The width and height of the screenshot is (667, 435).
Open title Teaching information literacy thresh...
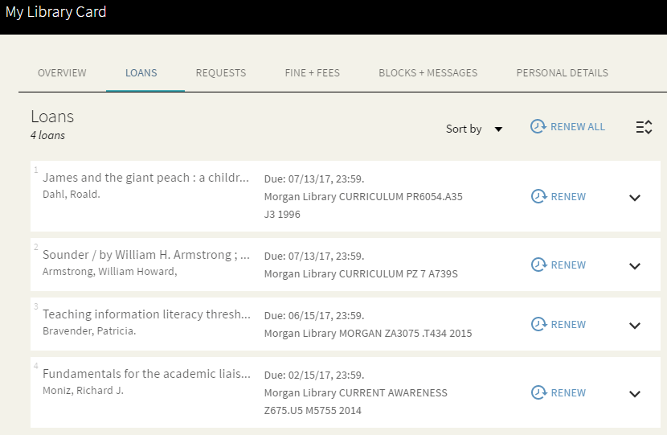(146, 314)
